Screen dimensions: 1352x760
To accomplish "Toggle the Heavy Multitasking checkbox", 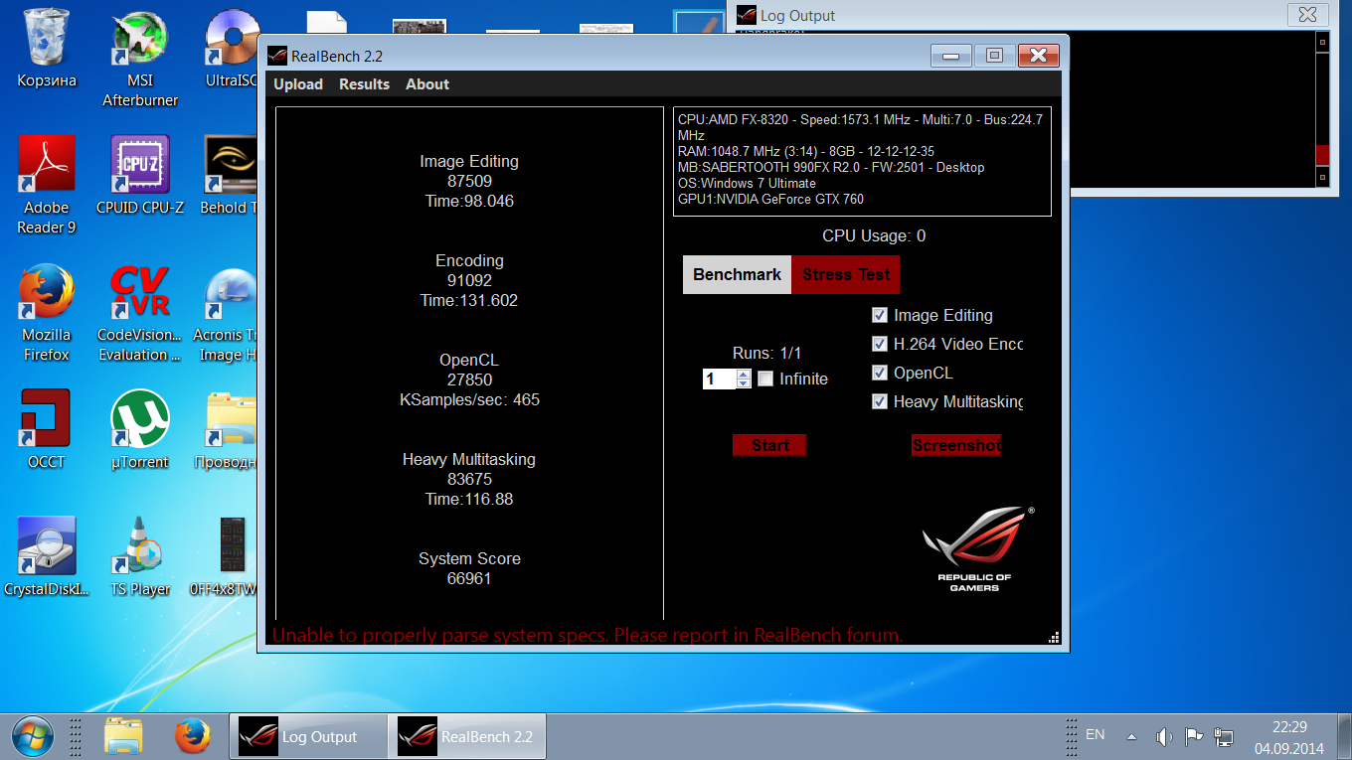I will pyautogui.click(x=879, y=401).
